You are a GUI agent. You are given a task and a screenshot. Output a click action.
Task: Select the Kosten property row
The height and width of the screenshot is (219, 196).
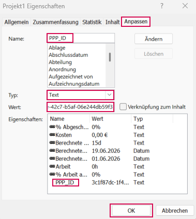click(117, 135)
